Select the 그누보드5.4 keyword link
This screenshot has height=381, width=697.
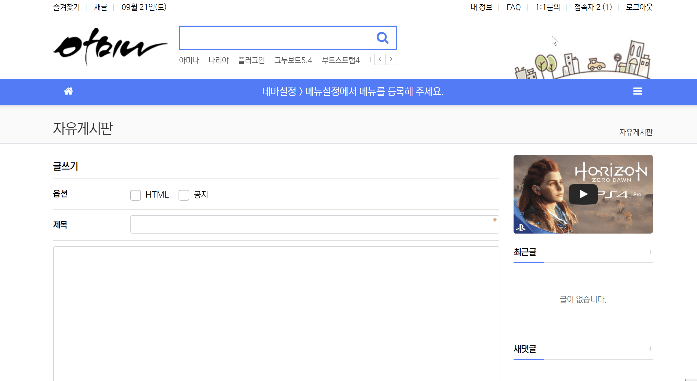pyautogui.click(x=293, y=60)
